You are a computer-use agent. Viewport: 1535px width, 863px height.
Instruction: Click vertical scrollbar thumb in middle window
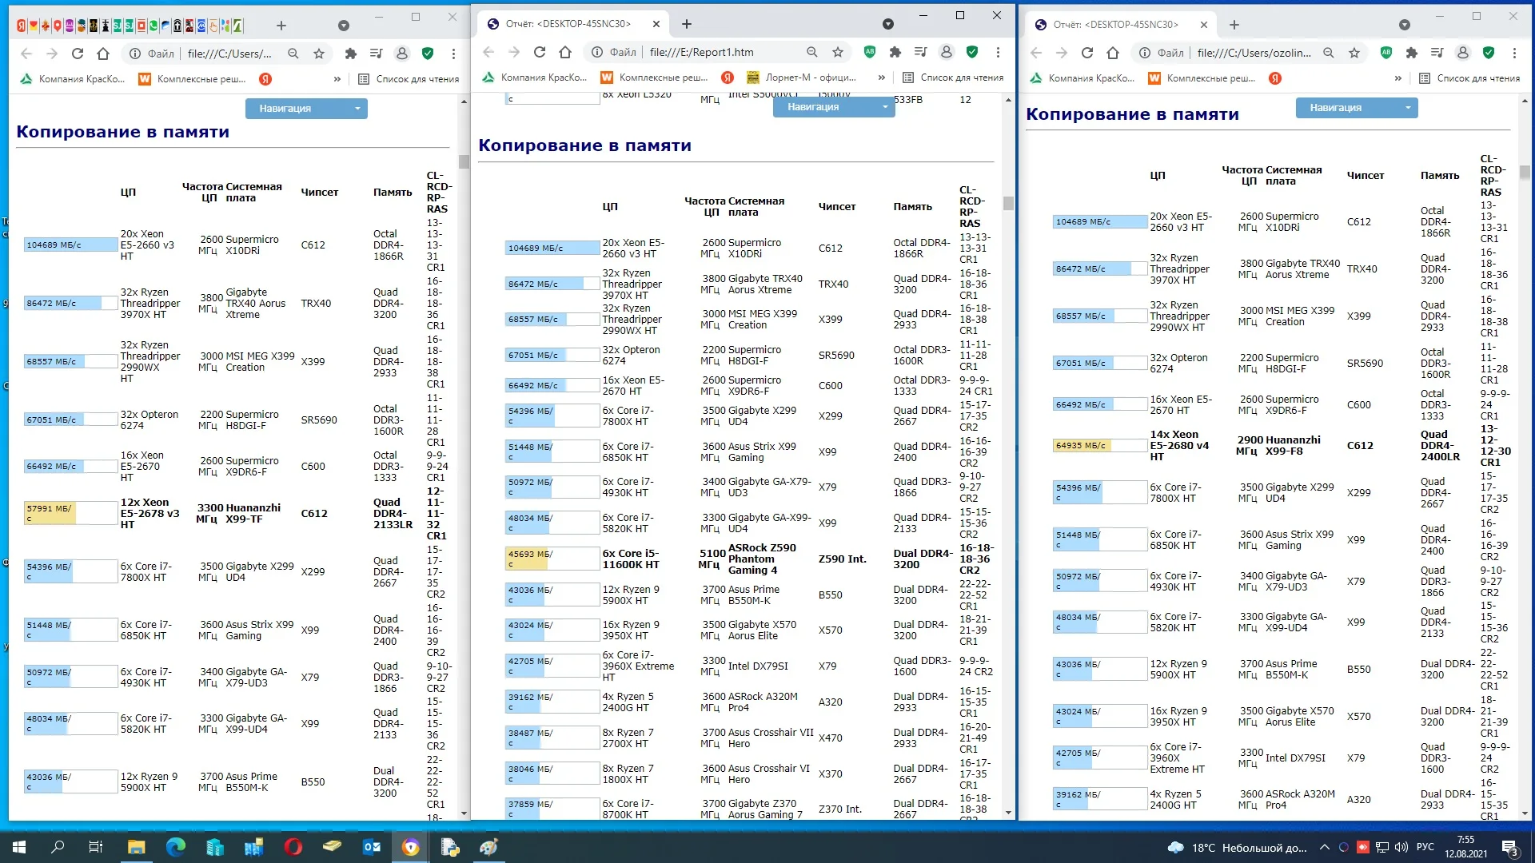click(x=1008, y=203)
